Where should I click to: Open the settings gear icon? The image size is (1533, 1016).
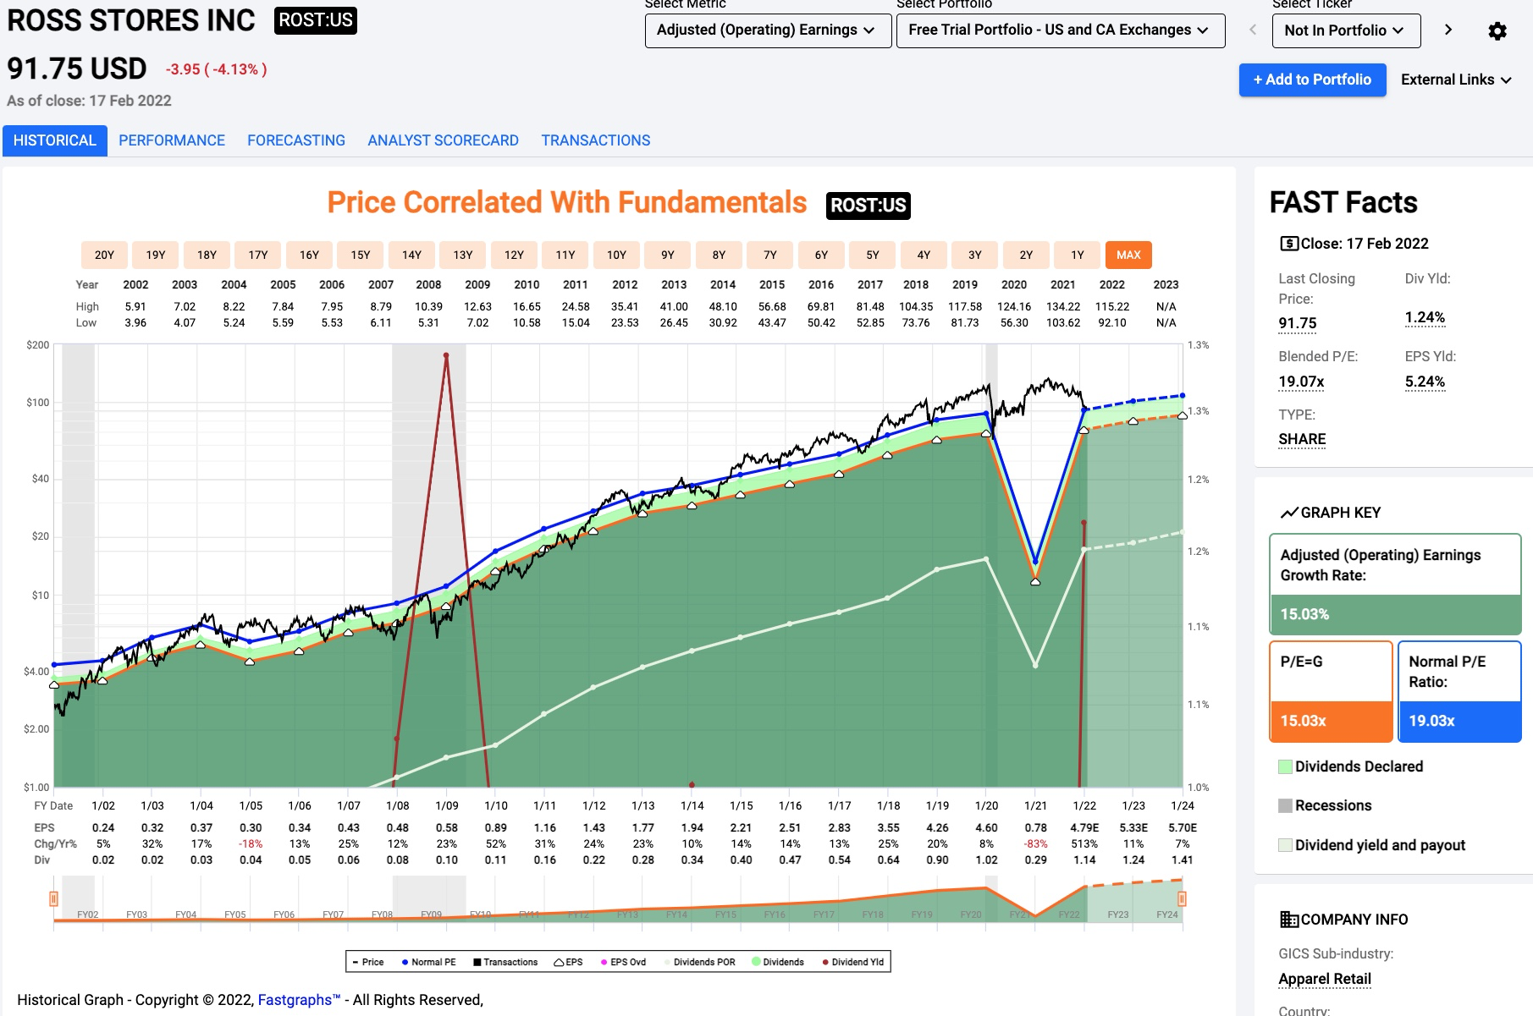coord(1497,31)
